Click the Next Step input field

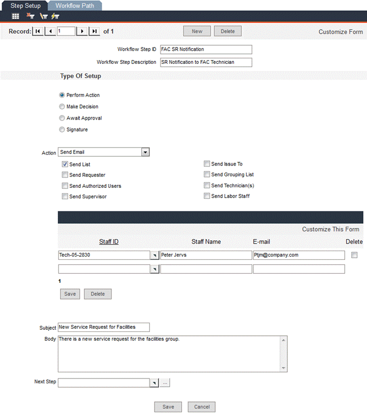(104, 383)
